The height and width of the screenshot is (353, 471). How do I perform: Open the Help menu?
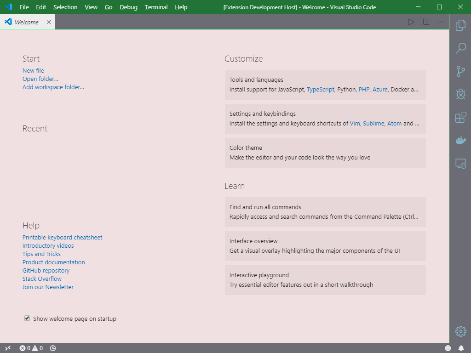click(181, 7)
